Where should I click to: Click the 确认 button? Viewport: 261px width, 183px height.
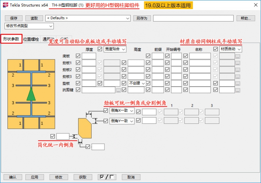tap(13, 177)
